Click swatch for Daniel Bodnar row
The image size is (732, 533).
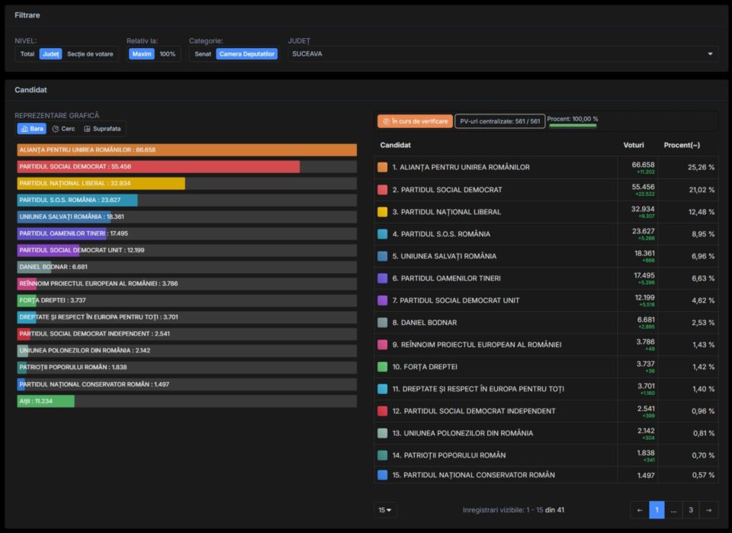pos(382,322)
